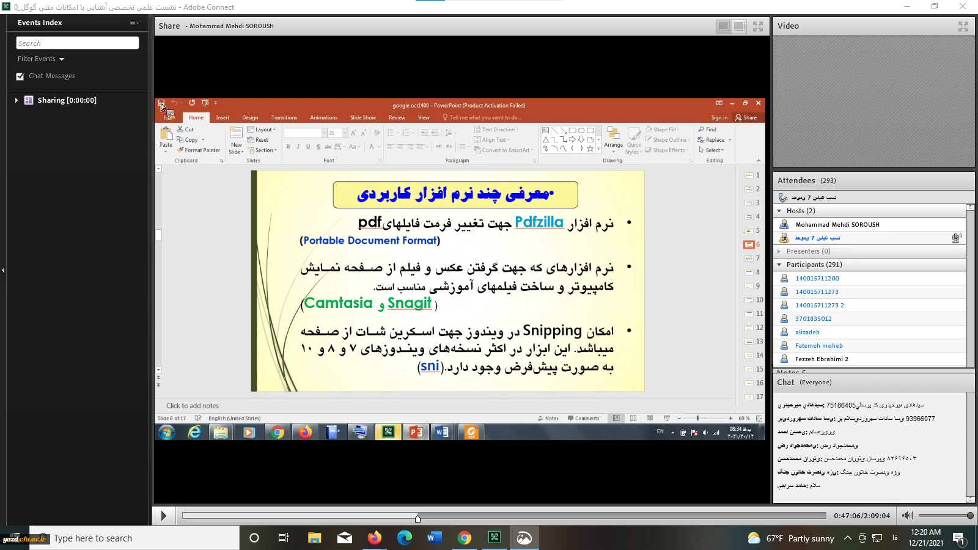978x550 pixels.
Task: Open Google Chrome from the Windows taskbar
Action: point(465,538)
